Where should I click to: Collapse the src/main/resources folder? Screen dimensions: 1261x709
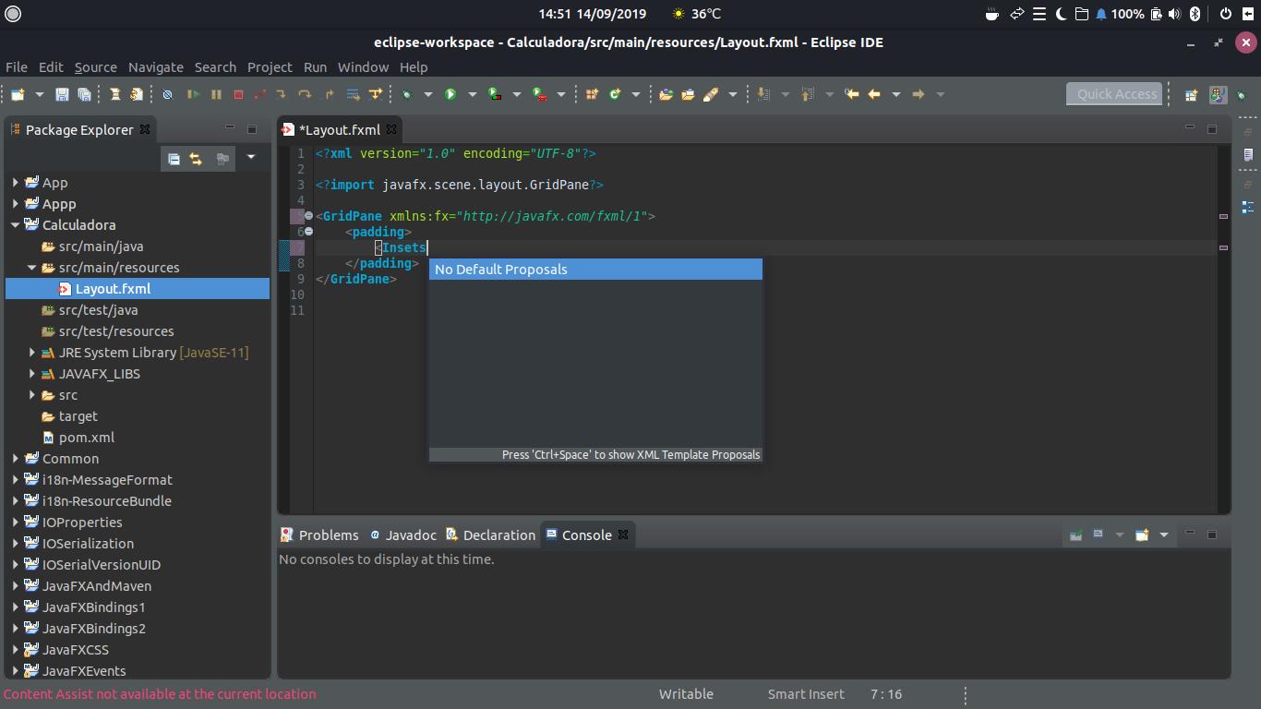click(32, 268)
